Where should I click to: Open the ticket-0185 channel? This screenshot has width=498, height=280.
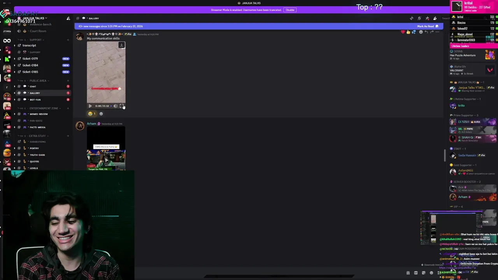[44, 72]
